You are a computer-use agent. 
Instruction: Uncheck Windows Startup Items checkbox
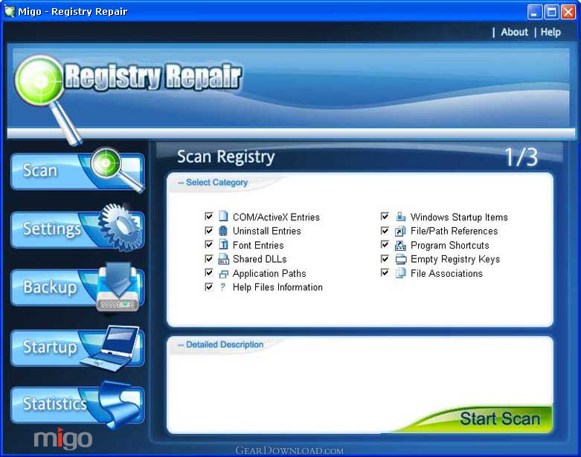coord(385,216)
